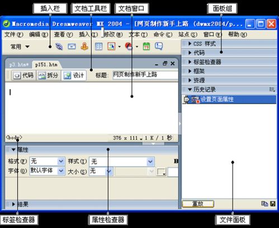This screenshot has width=279, height=228.
Task: Switch to 拆分 view
Action: [x=49, y=75]
